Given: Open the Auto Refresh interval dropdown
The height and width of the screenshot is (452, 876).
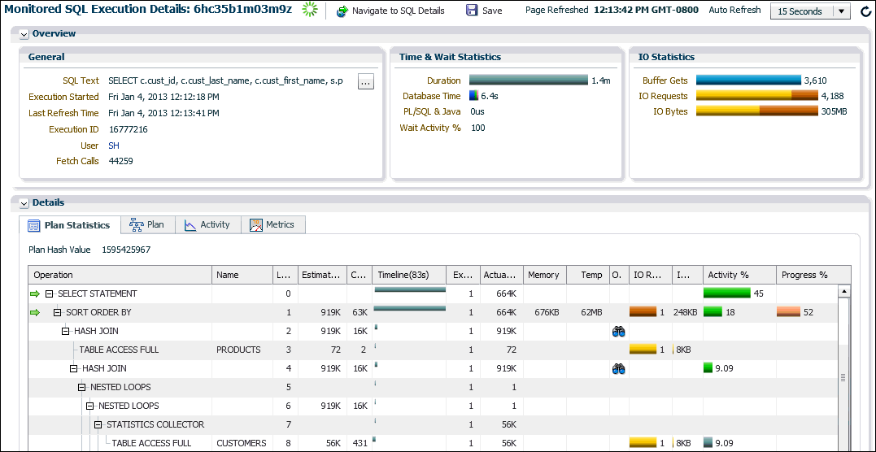Looking at the screenshot, I should pos(842,11).
